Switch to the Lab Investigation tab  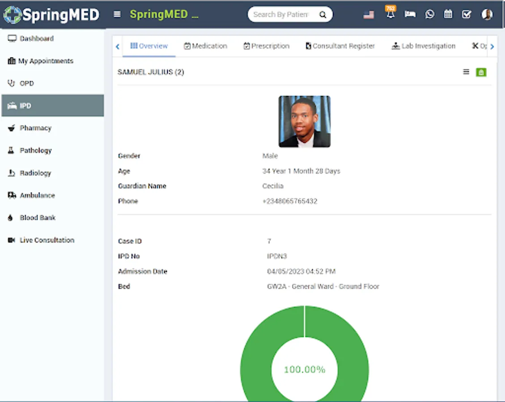(x=424, y=46)
